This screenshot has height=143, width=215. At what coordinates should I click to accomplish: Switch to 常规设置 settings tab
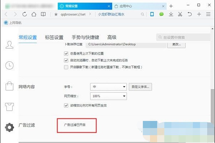(x=28, y=37)
